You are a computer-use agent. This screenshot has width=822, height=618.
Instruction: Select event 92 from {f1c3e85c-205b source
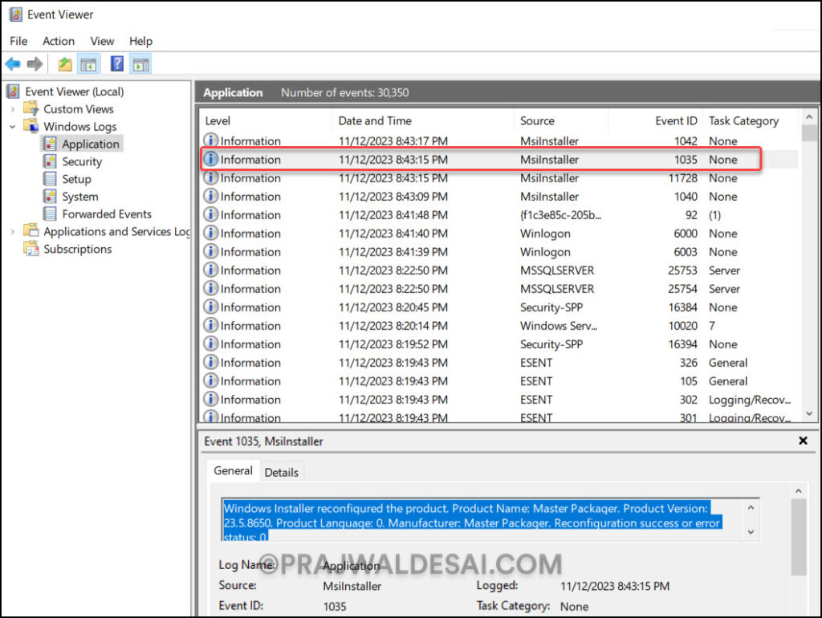click(499, 215)
